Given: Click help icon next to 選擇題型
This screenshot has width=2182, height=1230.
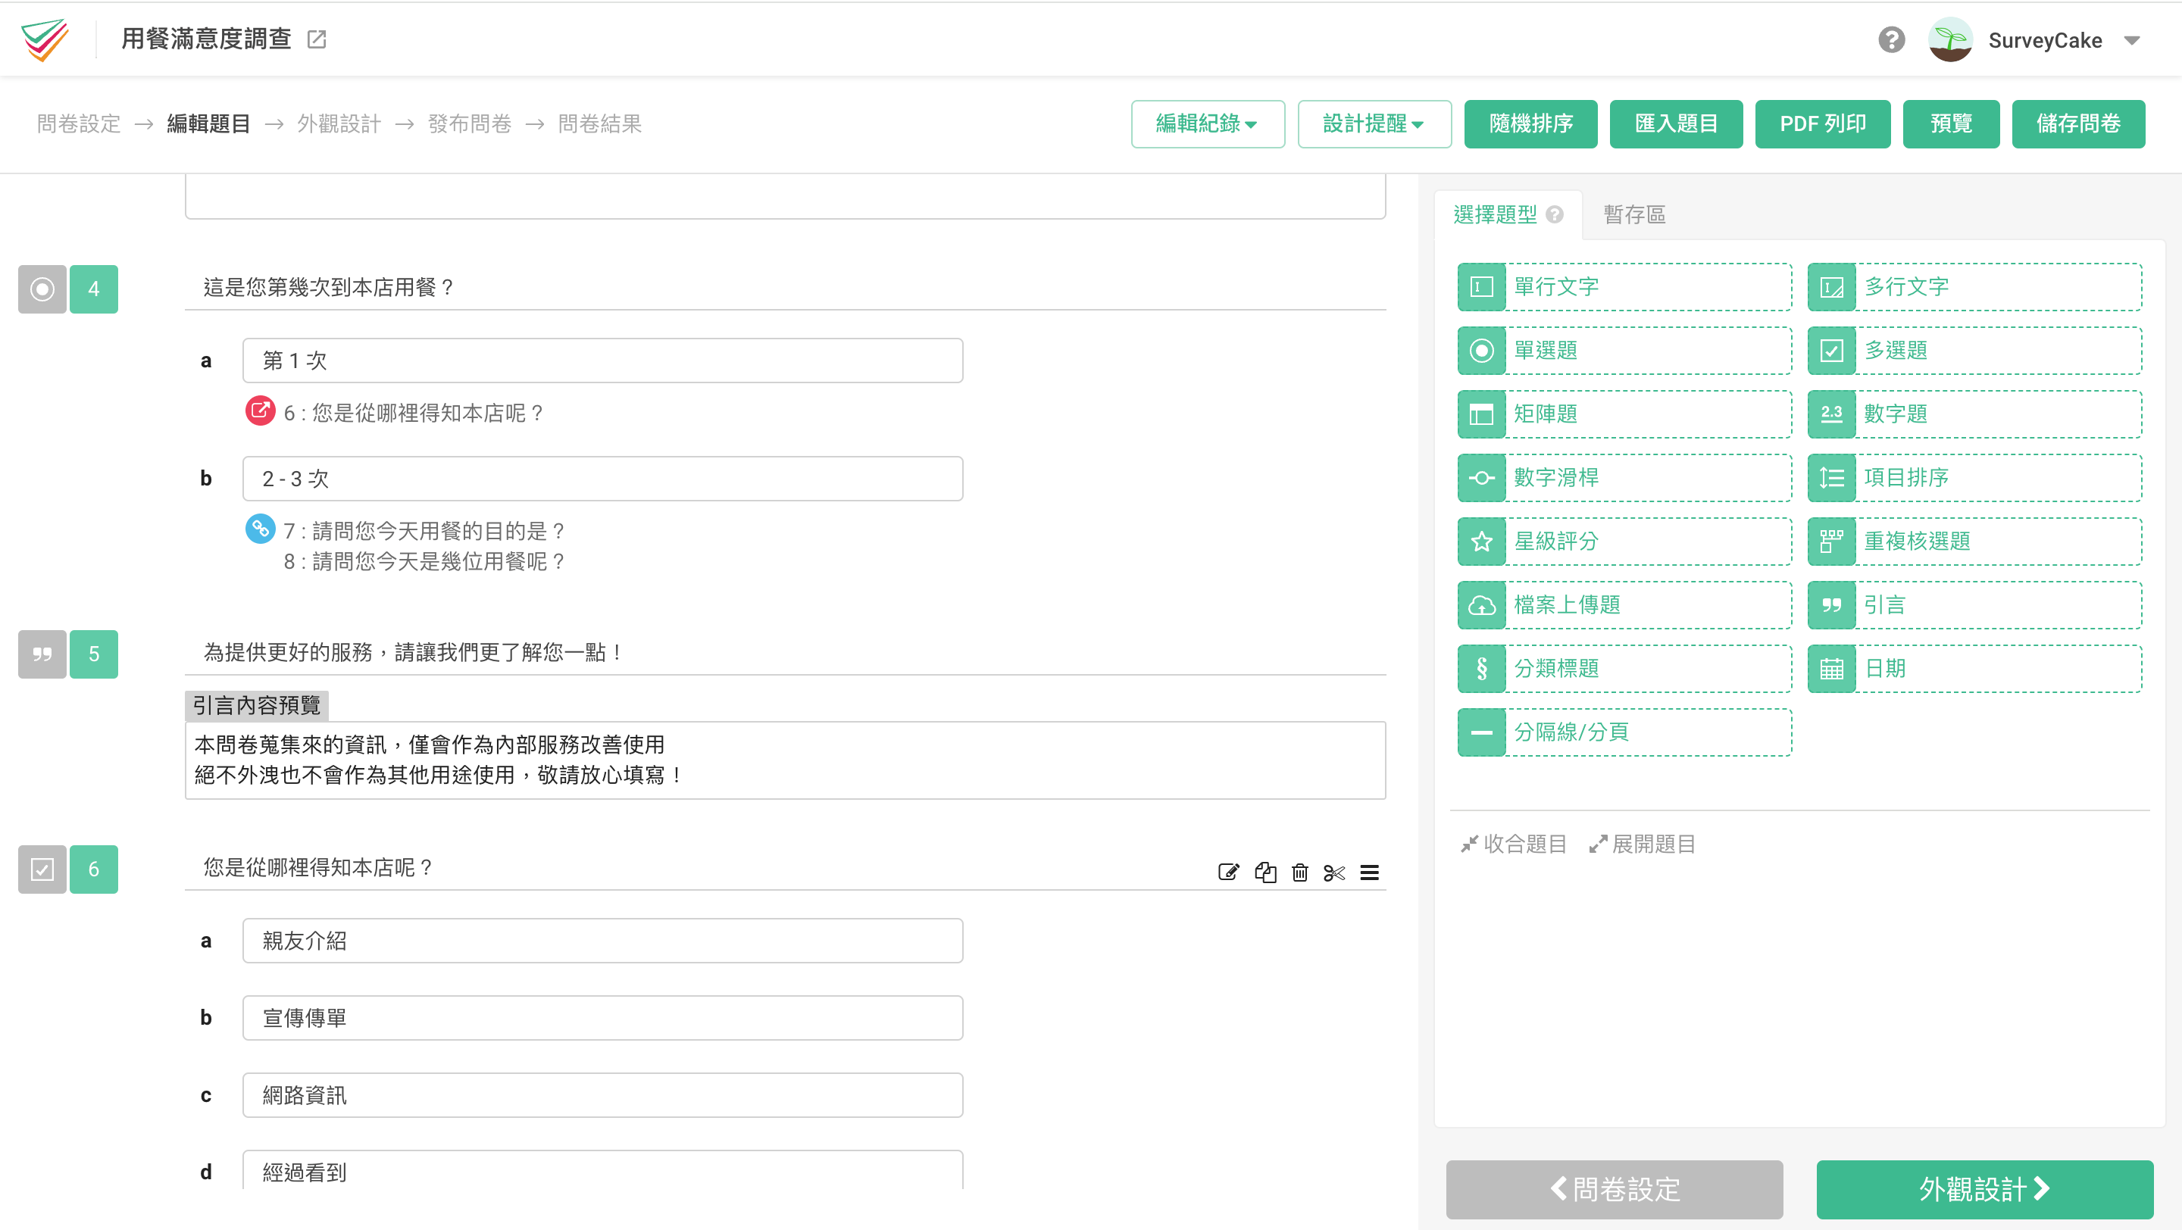Looking at the screenshot, I should pyautogui.click(x=1555, y=215).
